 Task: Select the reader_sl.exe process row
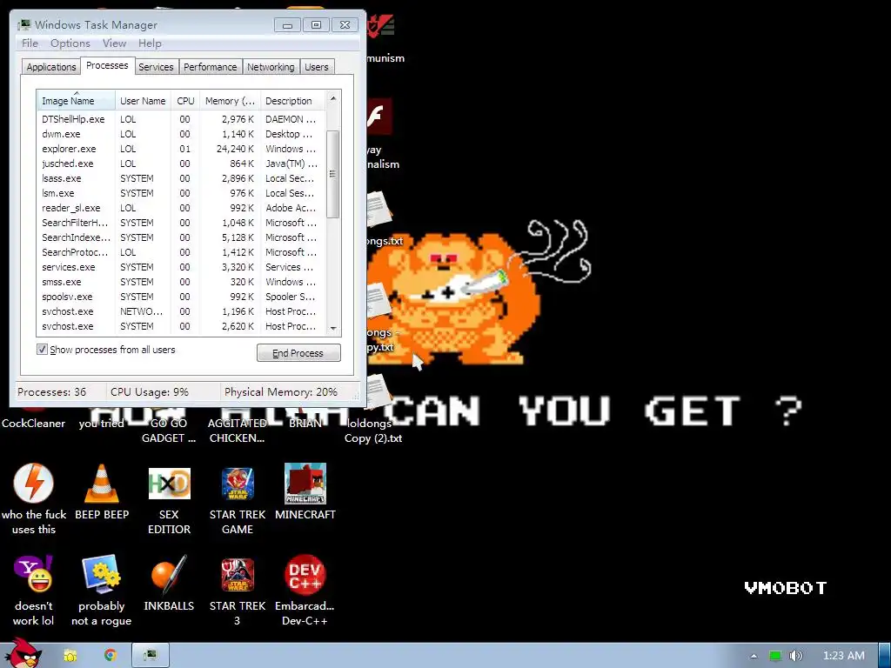(x=182, y=208)
